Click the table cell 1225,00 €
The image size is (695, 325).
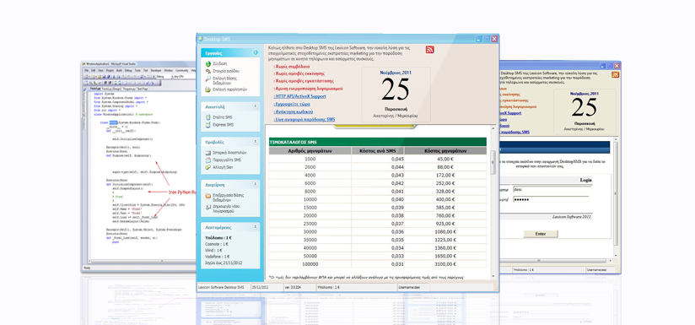445,240
